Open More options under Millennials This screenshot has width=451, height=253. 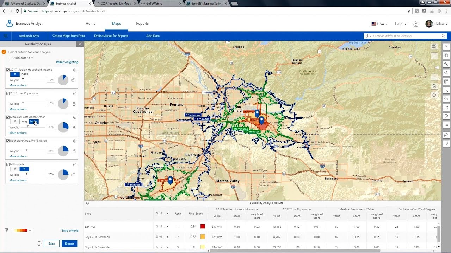18,180
